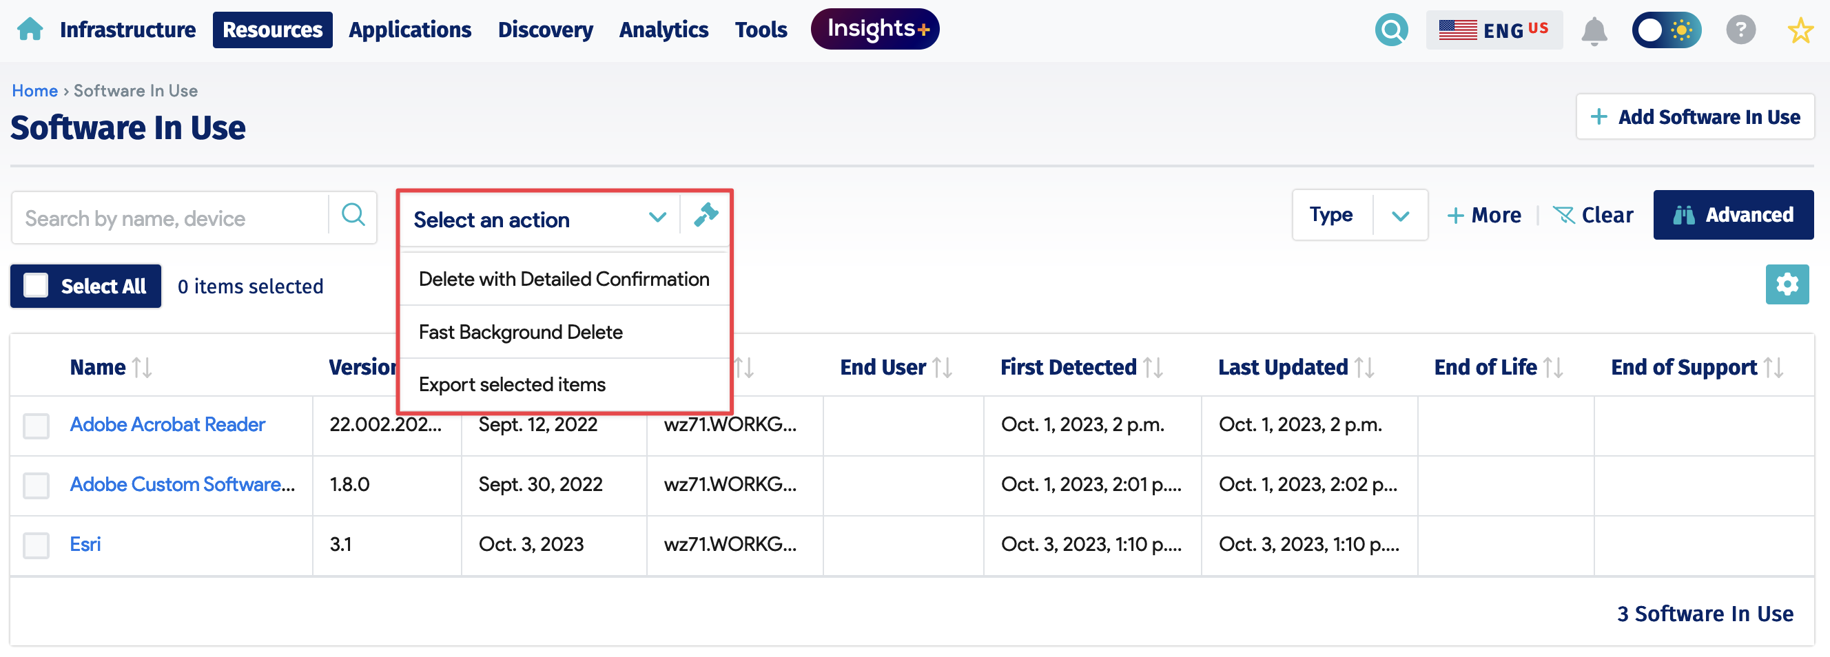The width and height of the screenshot is (1830, 657).
Task: Choose Export selected items
Action: click(x=564, y=384)
